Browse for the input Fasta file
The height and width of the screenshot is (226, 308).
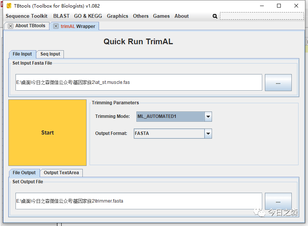coord(278,82)
